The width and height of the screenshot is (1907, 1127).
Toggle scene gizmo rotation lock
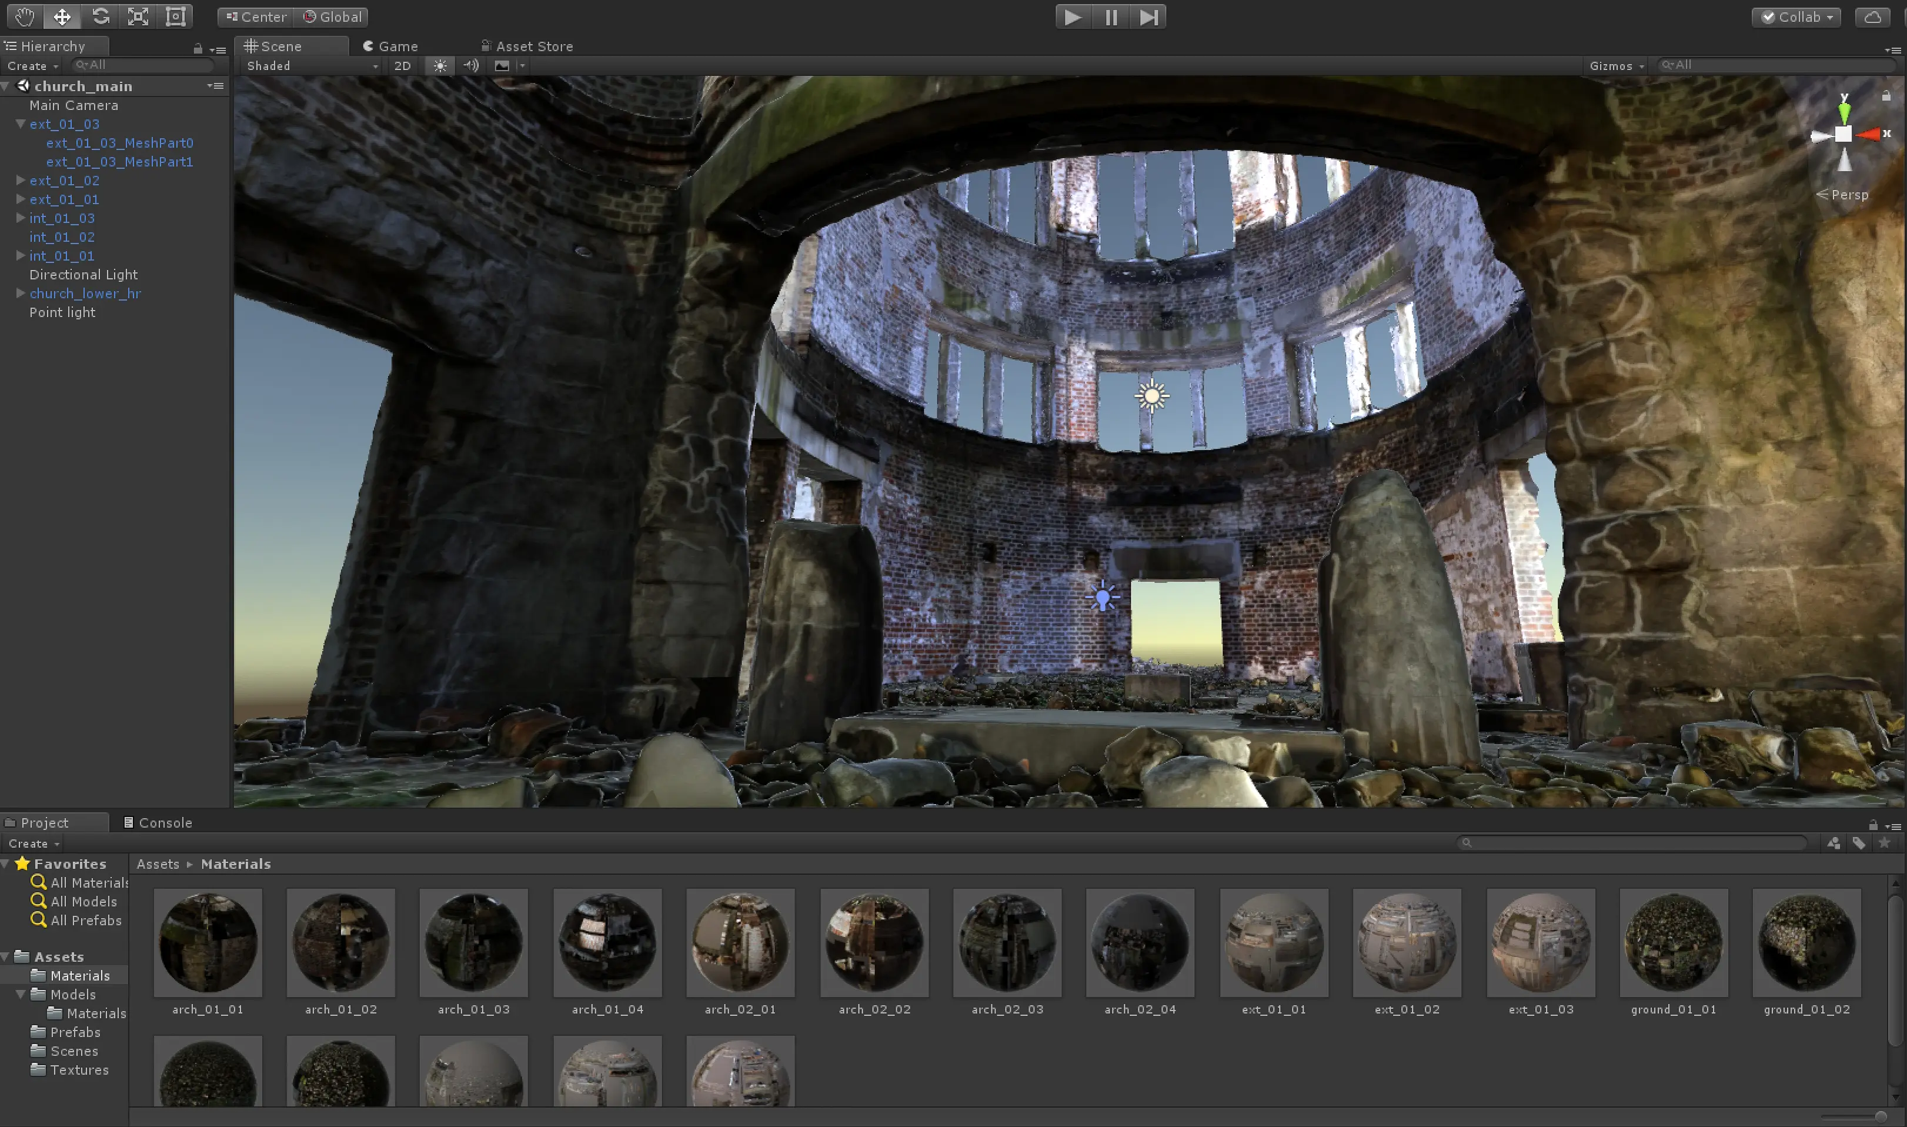[x=1886, y=96]
